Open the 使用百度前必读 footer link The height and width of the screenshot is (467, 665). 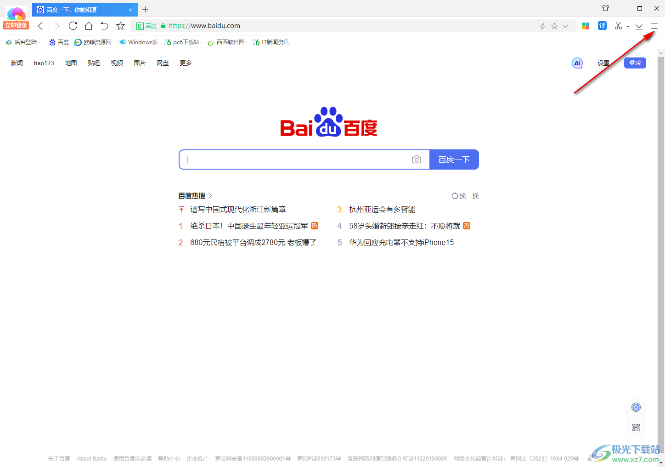(x=132, y=459)
